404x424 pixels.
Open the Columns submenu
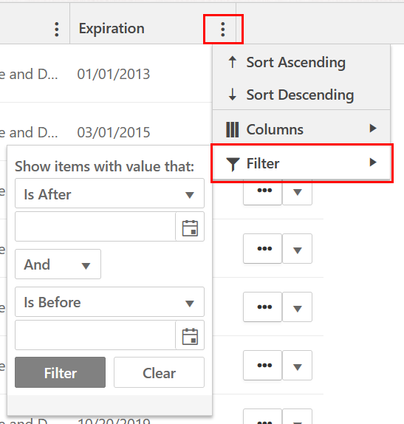301,129
